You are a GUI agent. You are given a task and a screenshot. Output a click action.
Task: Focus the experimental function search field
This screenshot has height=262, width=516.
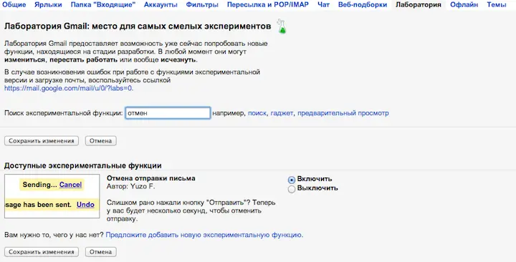[168, 113]
